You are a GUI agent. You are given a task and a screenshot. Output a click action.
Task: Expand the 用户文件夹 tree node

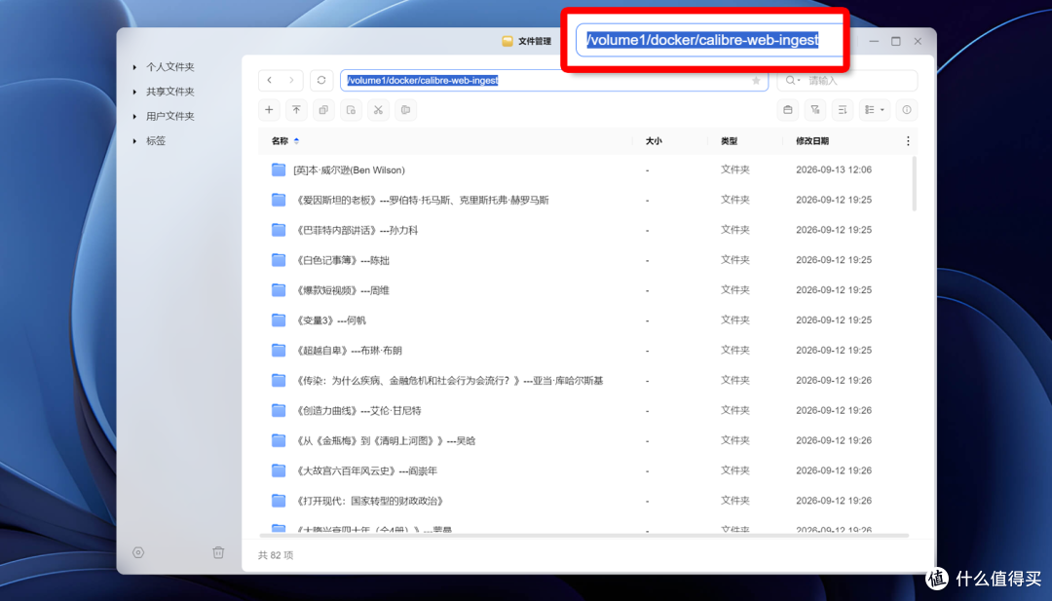point(134,117)
